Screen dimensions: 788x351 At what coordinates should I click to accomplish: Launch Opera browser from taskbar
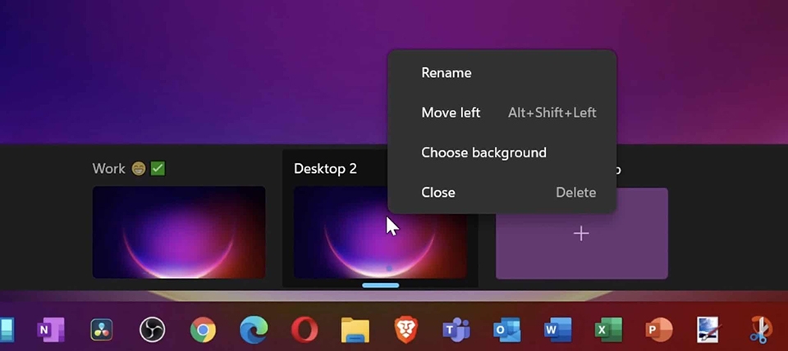305,330
